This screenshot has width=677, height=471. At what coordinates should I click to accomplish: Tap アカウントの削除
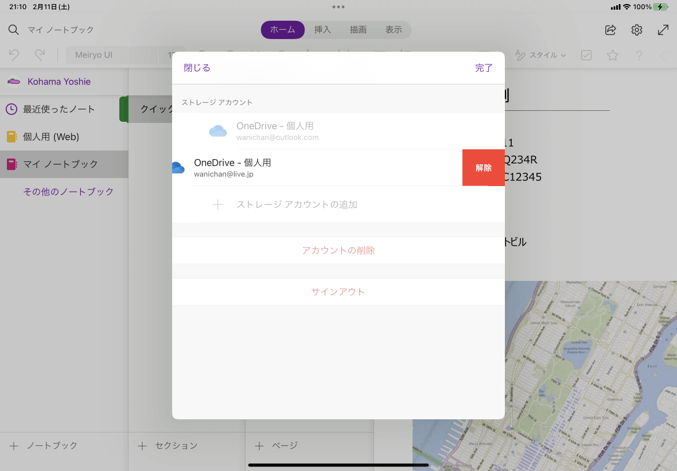[338, 250]
